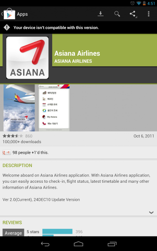This screenshot has width=157, height=251.
Task: Tap the Android back navigation button
Action: click(x=45, y=244)
